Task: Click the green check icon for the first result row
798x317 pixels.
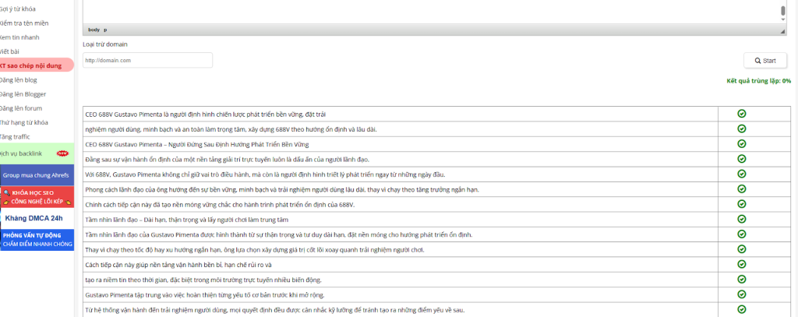Action: click(x=741, y=114)
